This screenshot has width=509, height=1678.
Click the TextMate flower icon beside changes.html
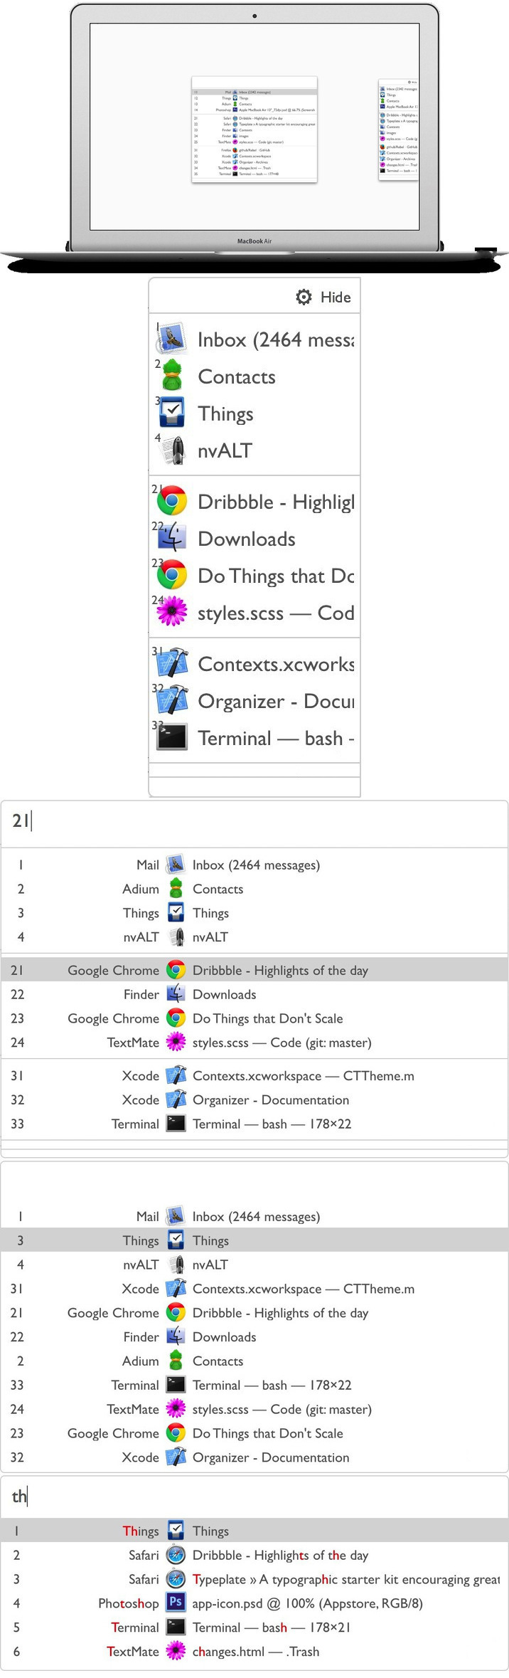tap(176, 1651)
